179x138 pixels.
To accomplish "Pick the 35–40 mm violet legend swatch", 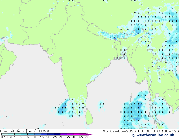I will click(x=70, y=134).
